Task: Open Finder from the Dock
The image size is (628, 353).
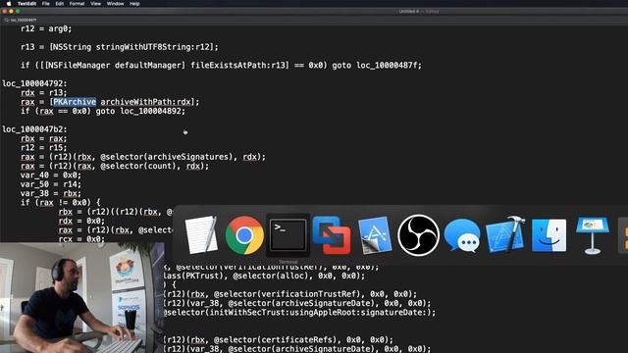Action: [x=549, y=235]
